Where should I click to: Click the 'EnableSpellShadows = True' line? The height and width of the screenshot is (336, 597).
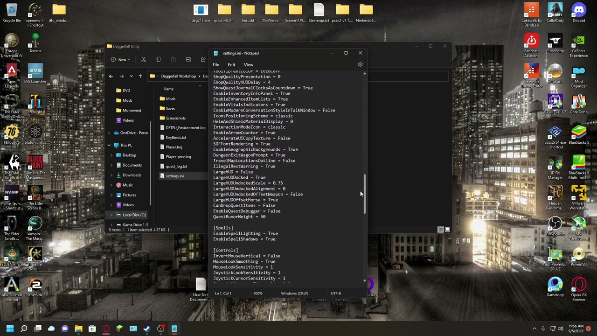[x=244, y=239]
